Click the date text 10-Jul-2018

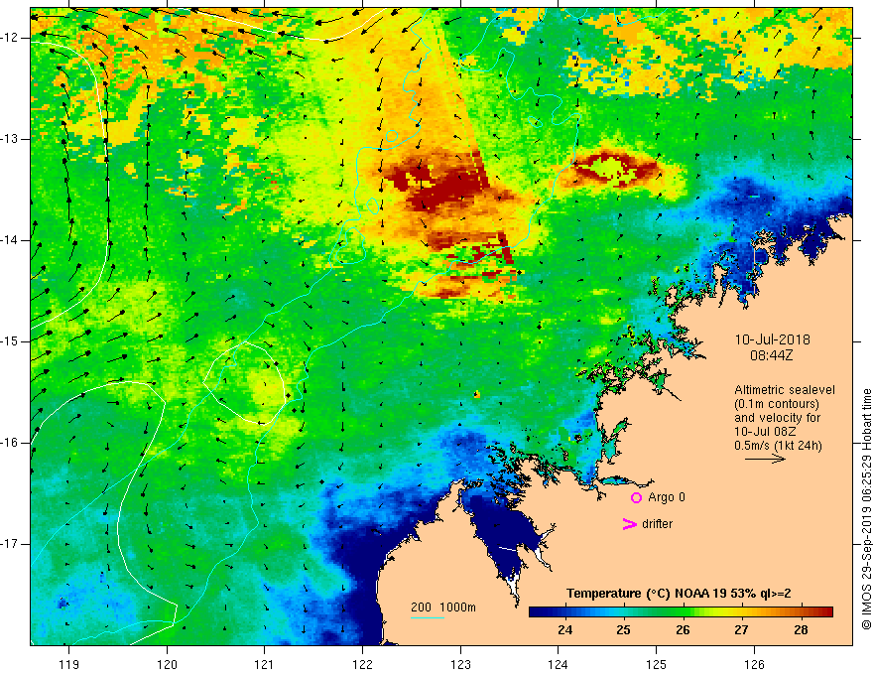pos(772,339)
